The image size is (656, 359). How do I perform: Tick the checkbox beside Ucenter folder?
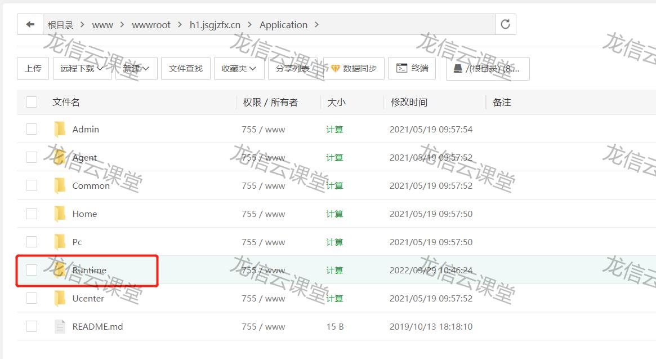click(x=32, y=298)
